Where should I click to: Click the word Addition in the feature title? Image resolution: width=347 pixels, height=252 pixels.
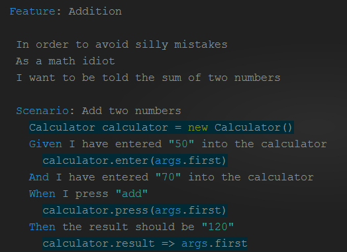point(95,11)
